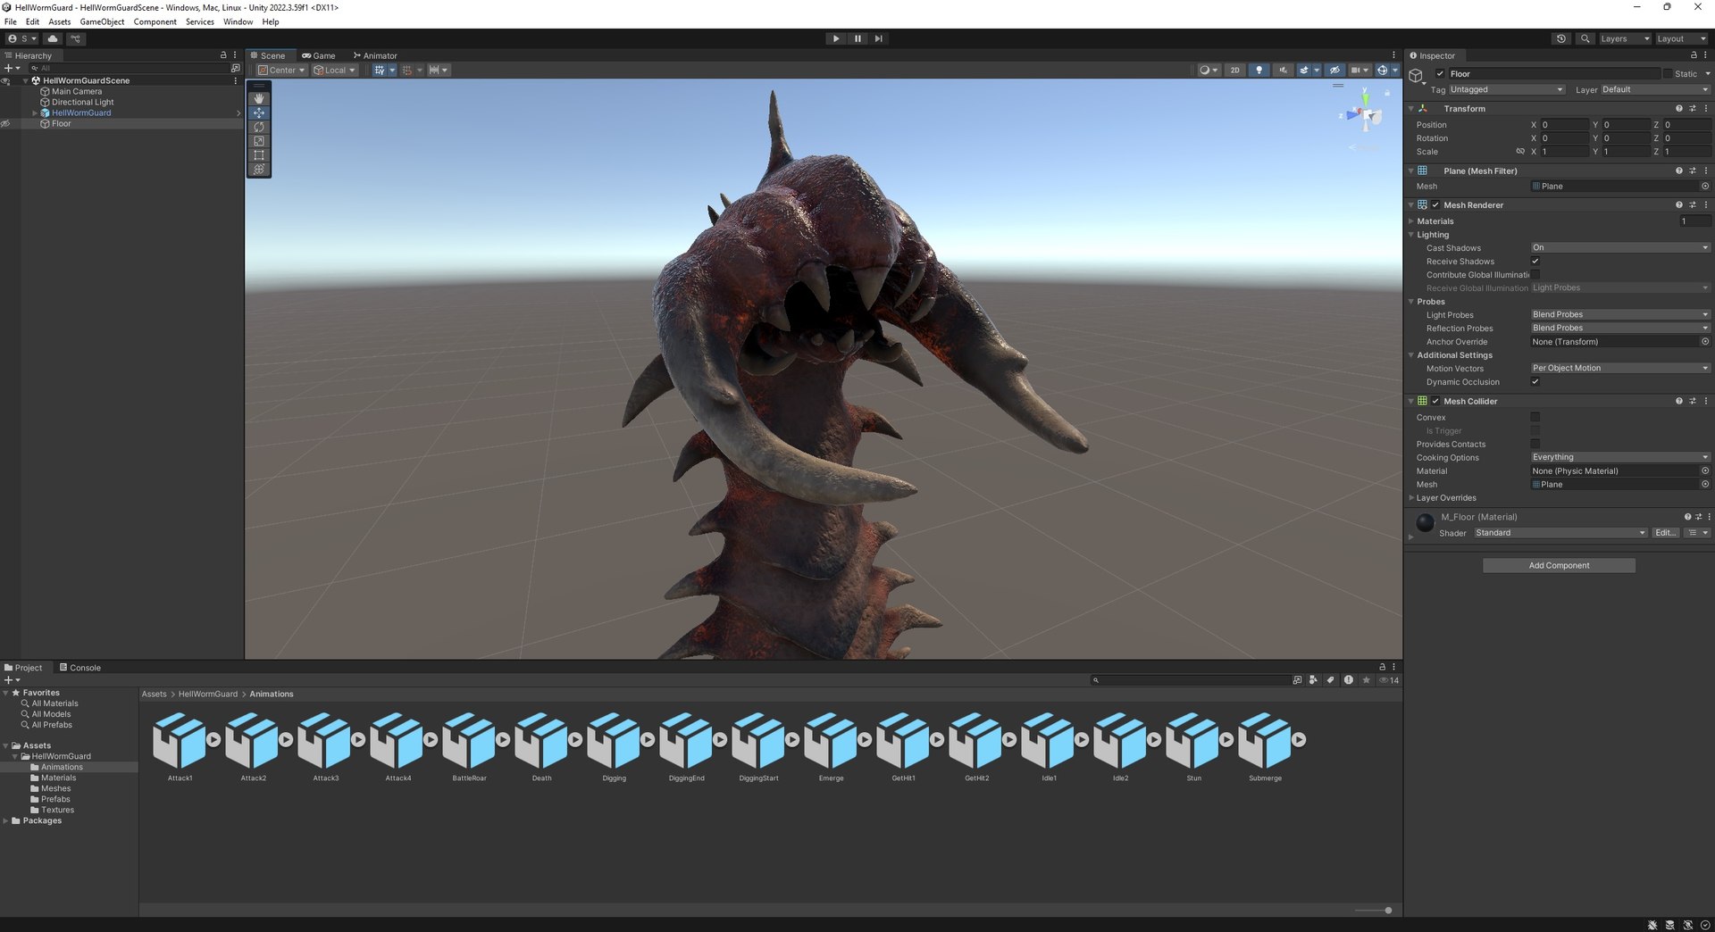Select the Rect tool in Scene tools
This screenshot has height=932, width=1715.
point(259,155)
